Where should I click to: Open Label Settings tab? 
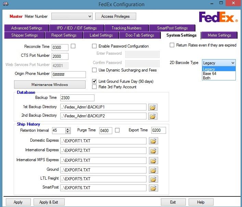coord(101,35)
